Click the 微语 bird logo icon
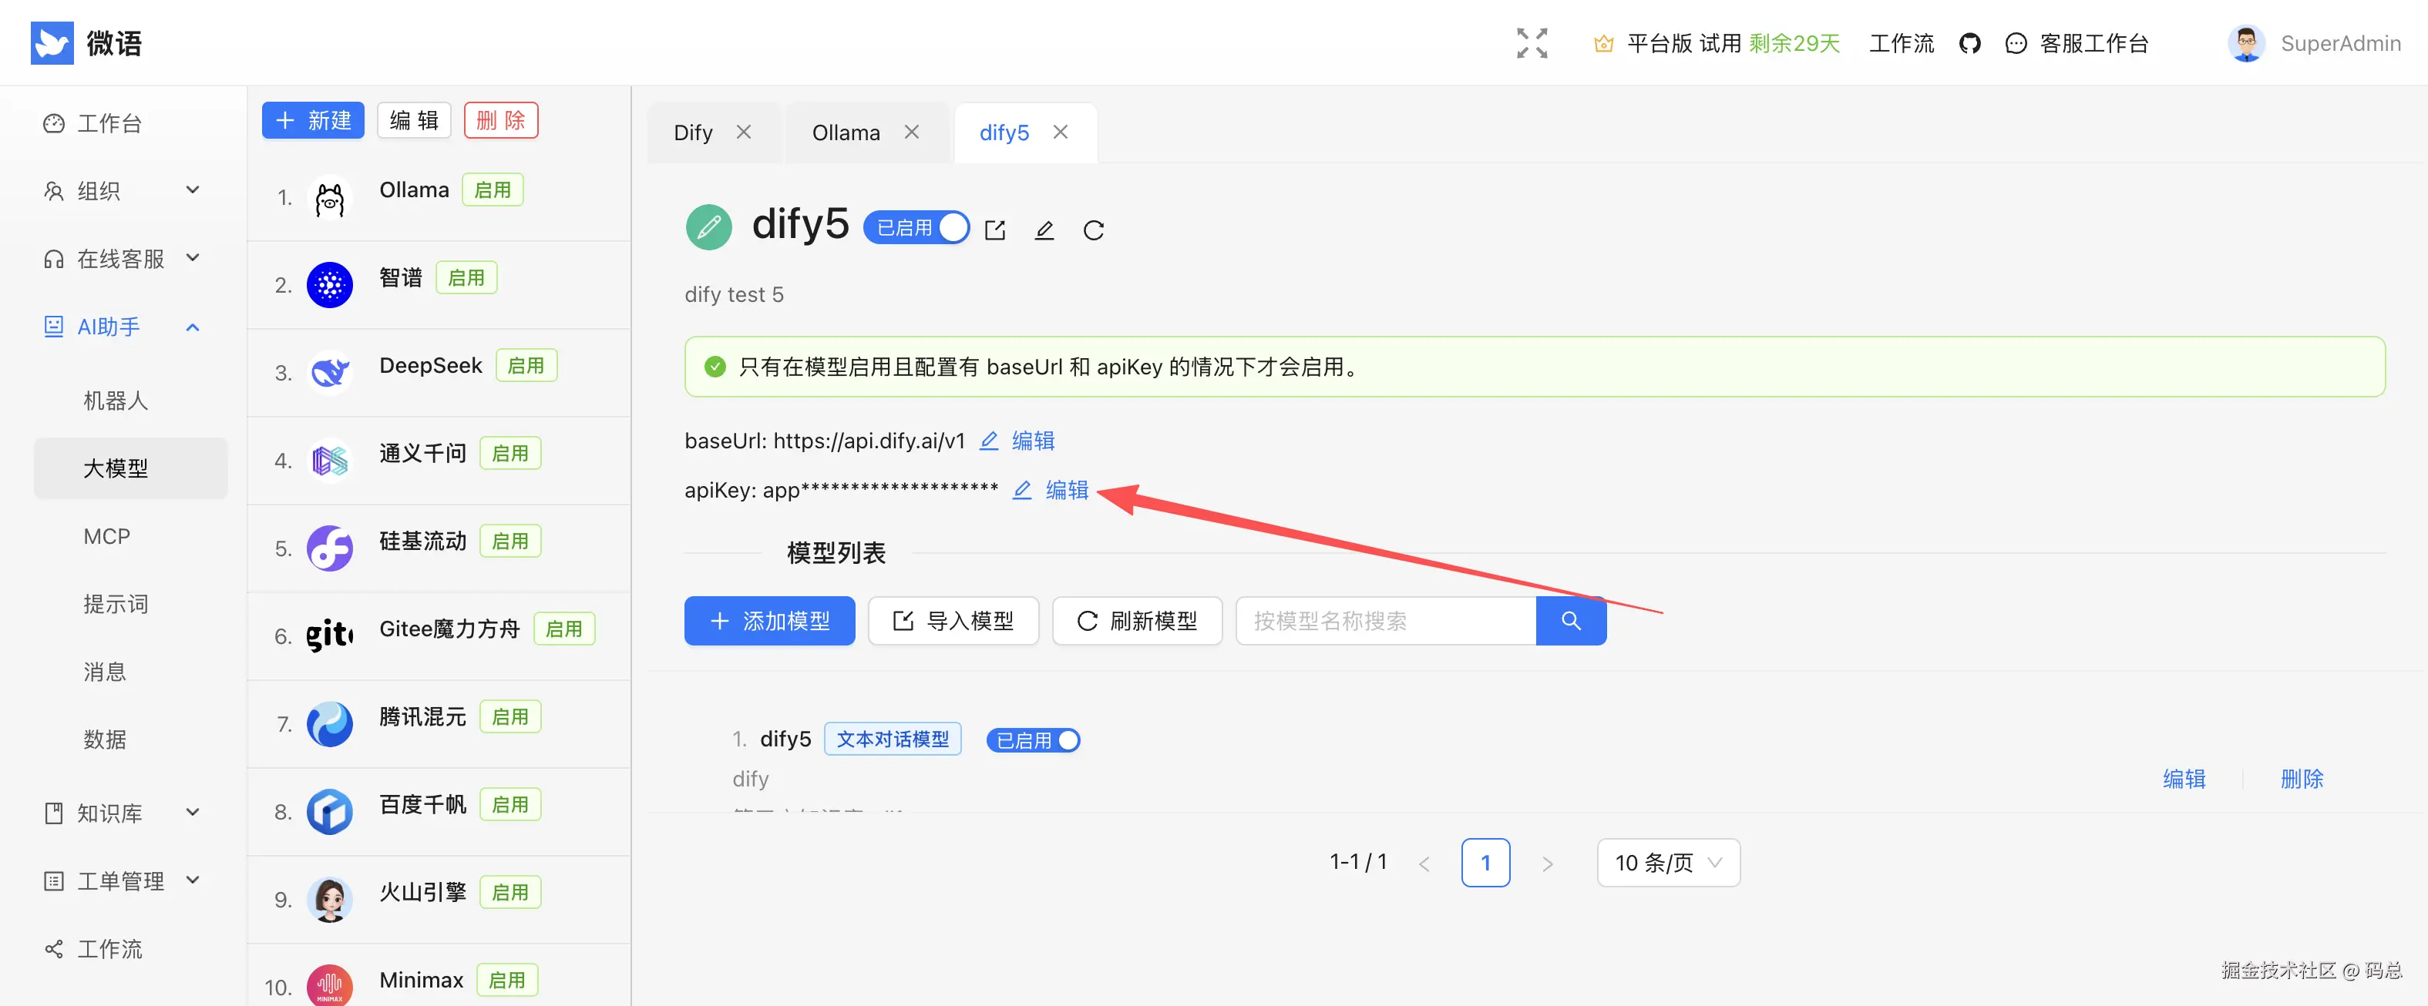 point(52,42)
